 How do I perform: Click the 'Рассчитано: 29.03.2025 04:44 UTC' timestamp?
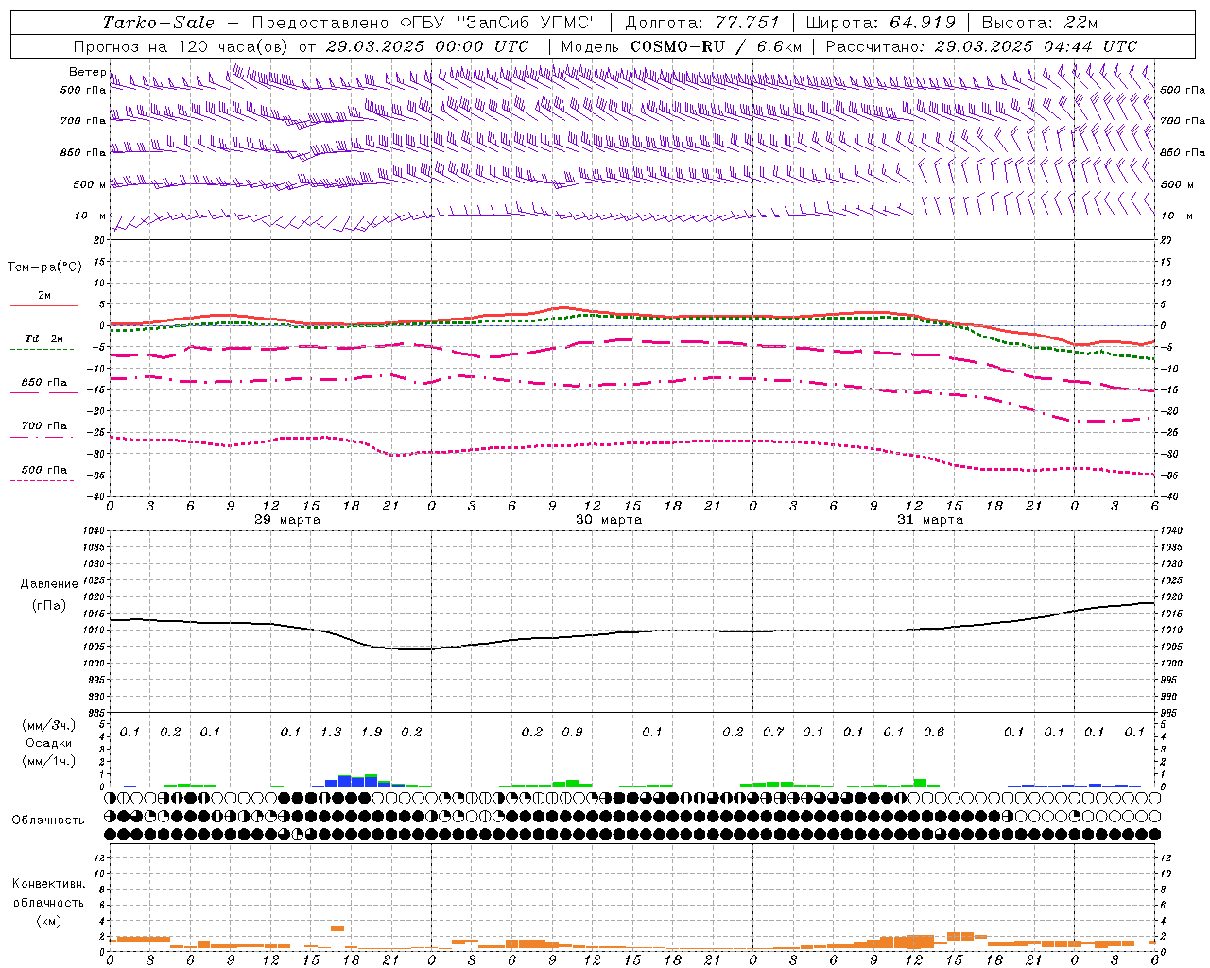(x=981, y=46)
